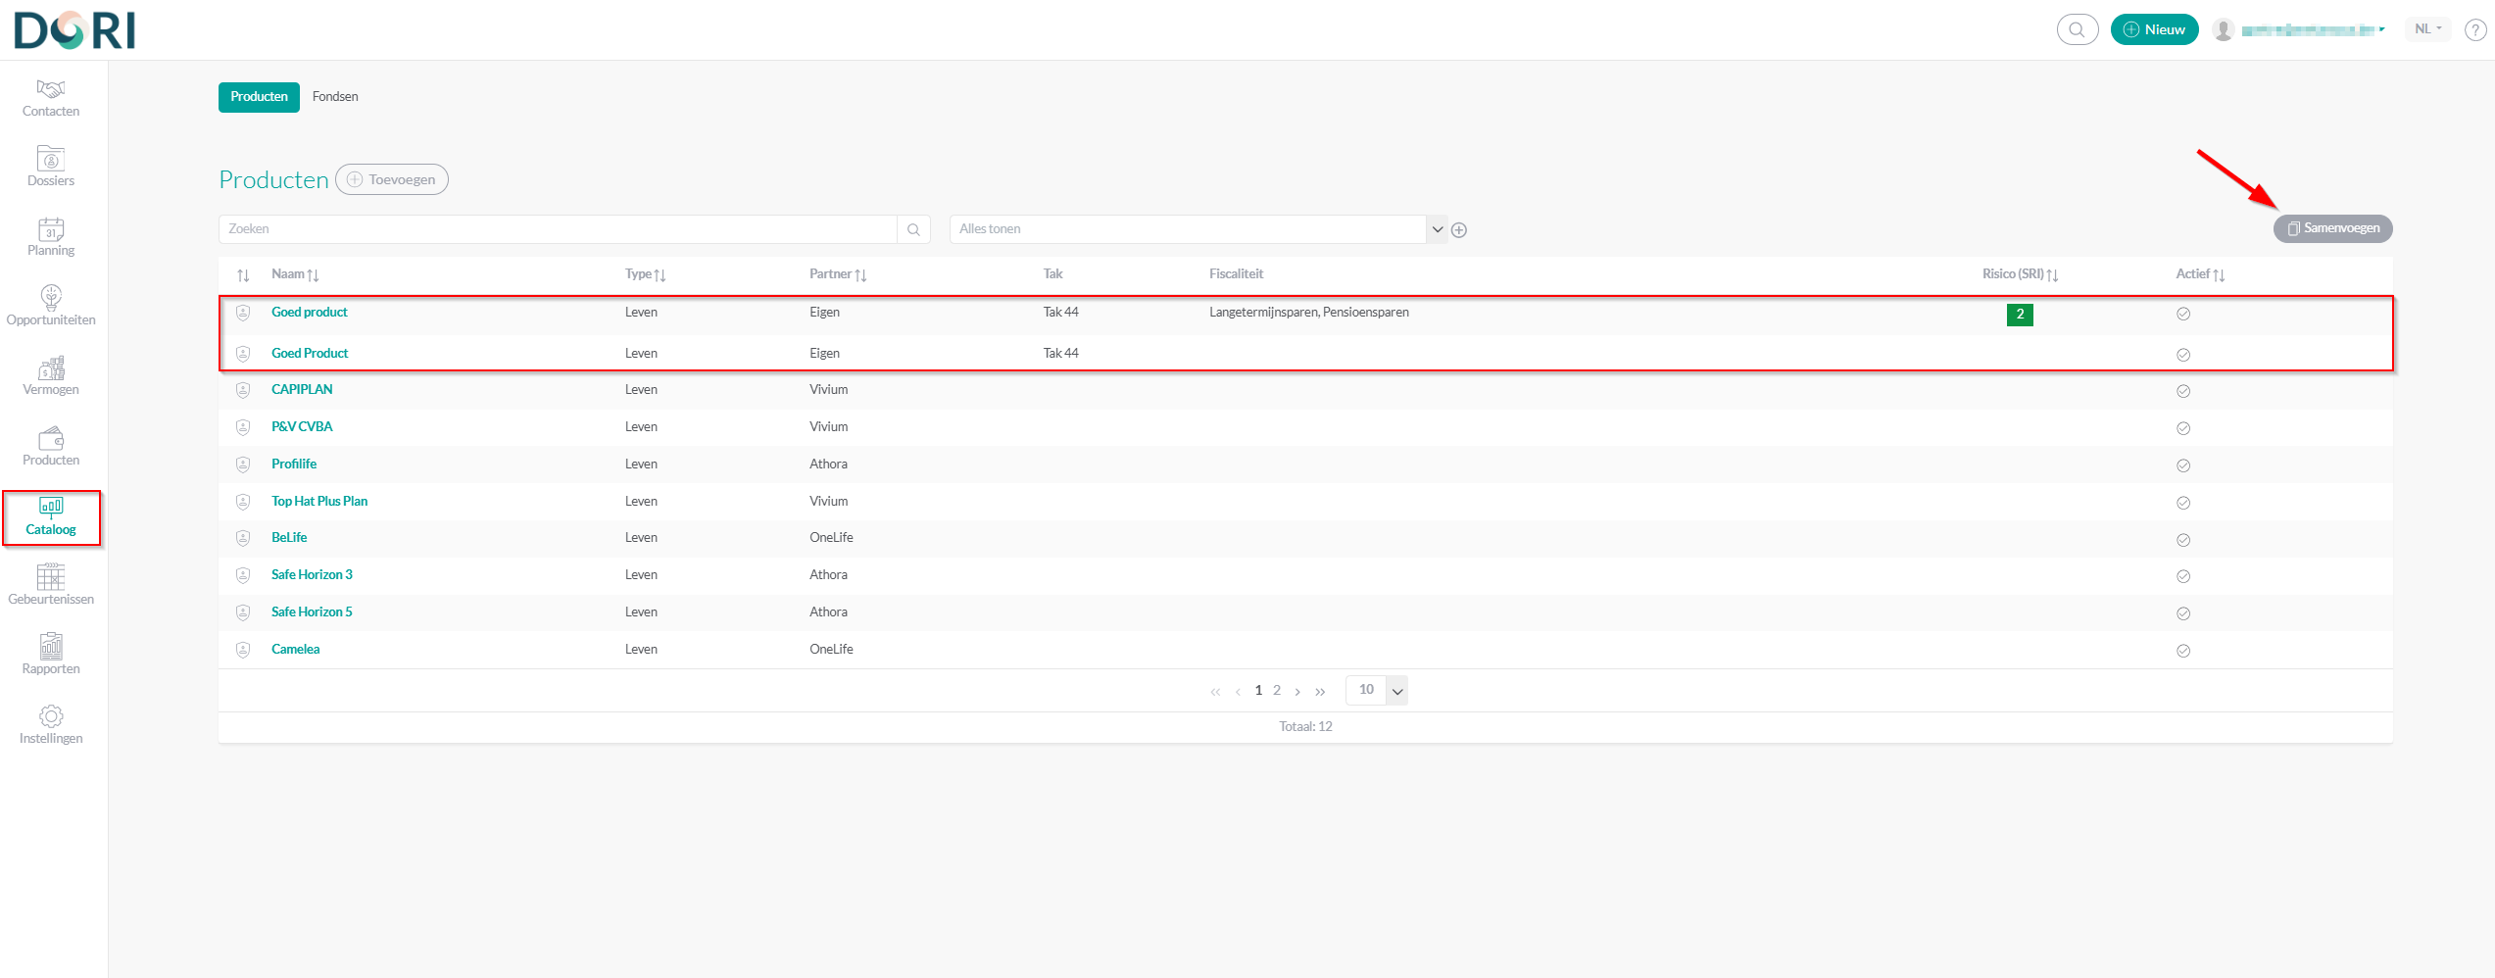This screenshot has width=2495, height=978.
Task: Go to Planning calendar icon
Action: (51, 237)
